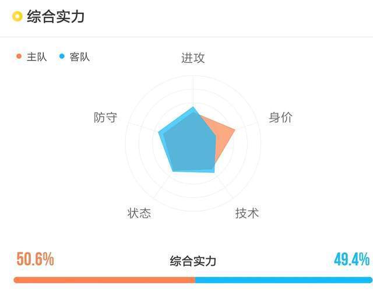
Task: Click the yellow ring icon beside 综合实力
Action: (x=17, y=16)
